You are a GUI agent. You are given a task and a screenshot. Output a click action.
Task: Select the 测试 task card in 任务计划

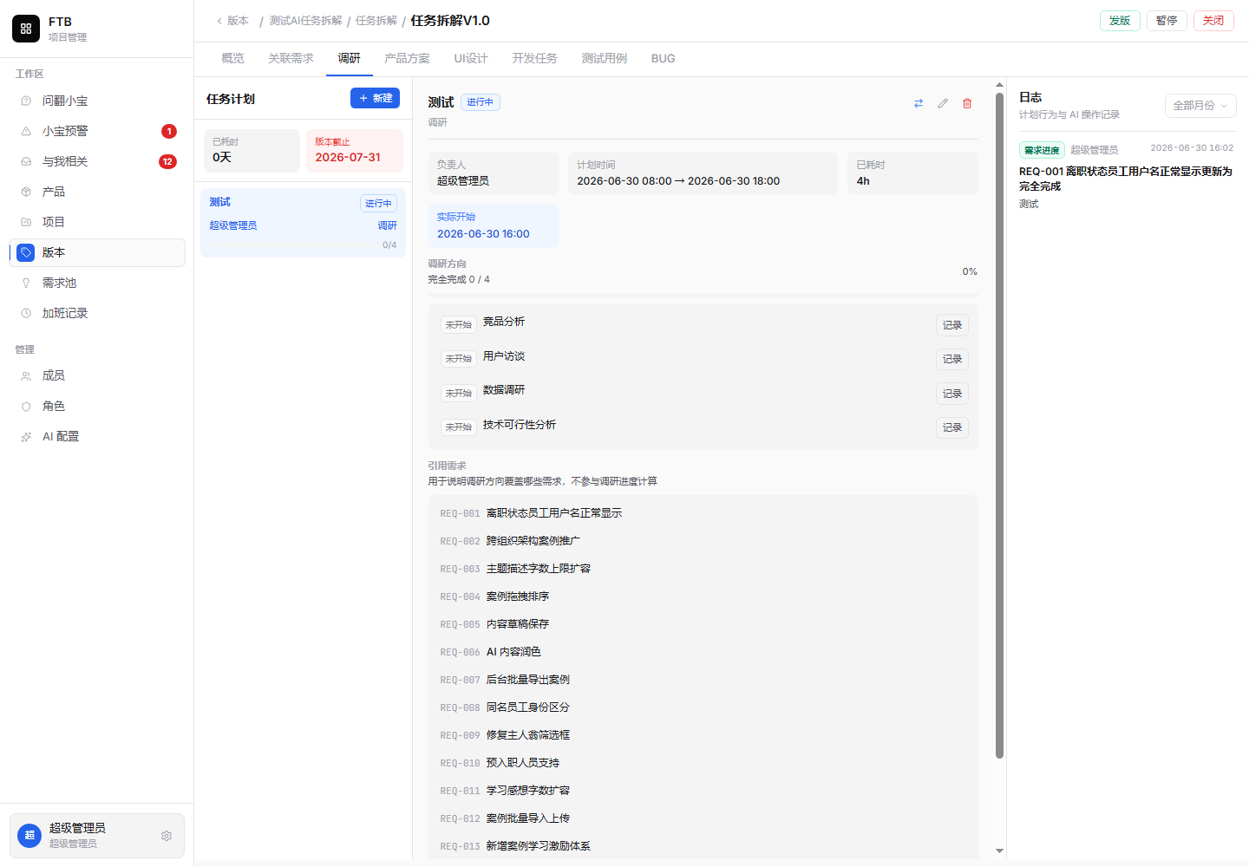tap(303, 223)
